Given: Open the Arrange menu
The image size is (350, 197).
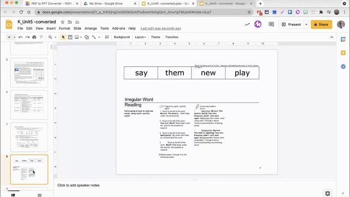Looking at the screenshot, I should point(91,28).
